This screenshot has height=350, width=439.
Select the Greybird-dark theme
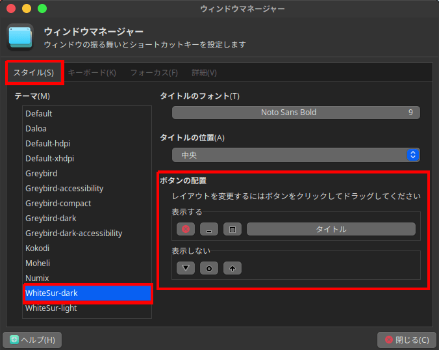(87, 218)
